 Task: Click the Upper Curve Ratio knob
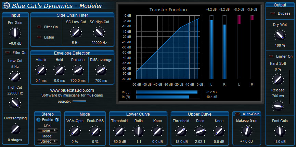(x=200, y=131)
